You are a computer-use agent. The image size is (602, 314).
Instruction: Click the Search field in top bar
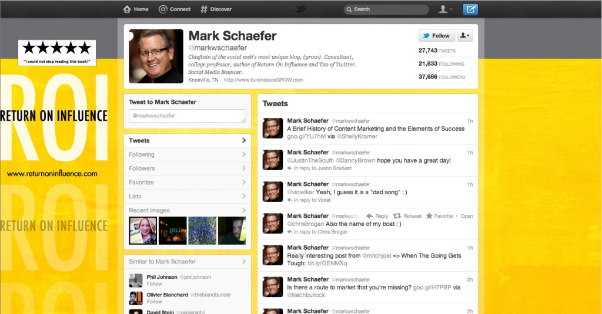(386, 9)
